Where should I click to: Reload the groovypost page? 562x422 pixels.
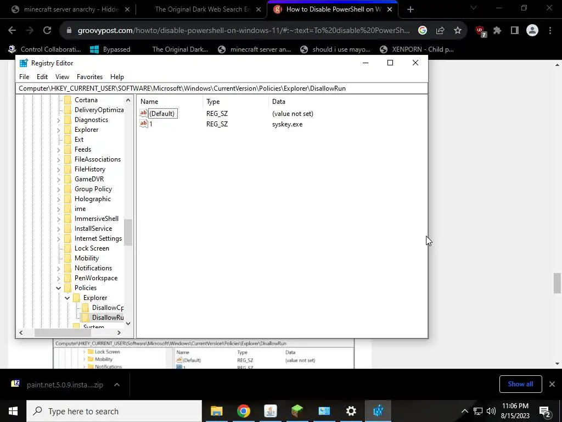47,31
